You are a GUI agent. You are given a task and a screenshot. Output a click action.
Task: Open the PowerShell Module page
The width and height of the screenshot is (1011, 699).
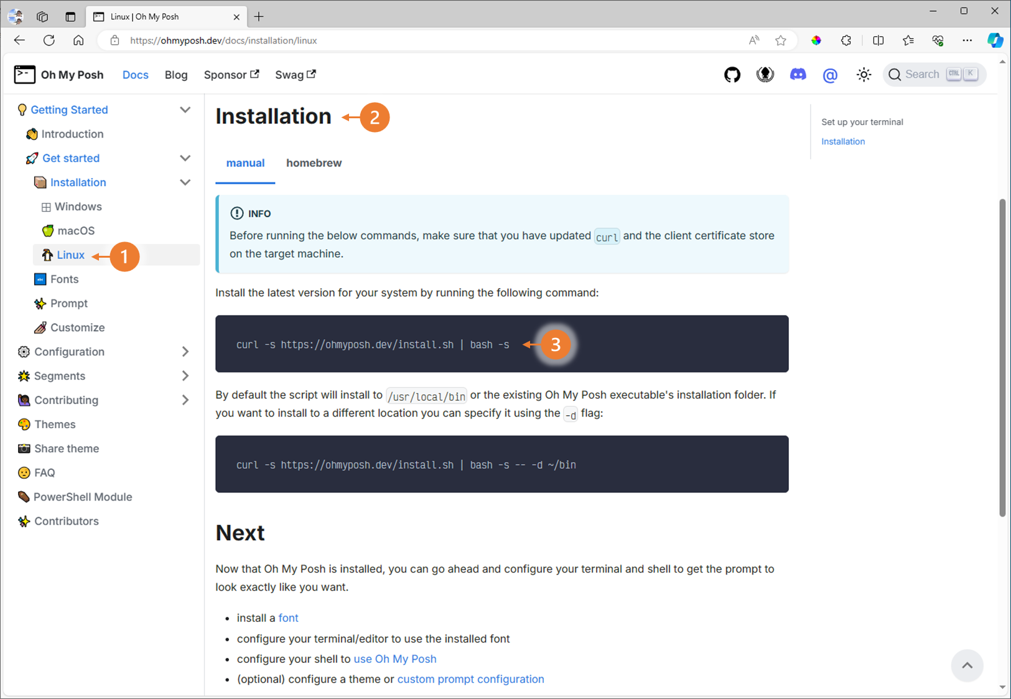pyautogui.click(x=83, y=497)
